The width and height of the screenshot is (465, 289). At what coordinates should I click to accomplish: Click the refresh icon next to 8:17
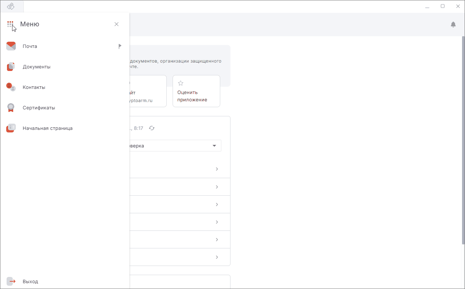click(x=152, y=128)
